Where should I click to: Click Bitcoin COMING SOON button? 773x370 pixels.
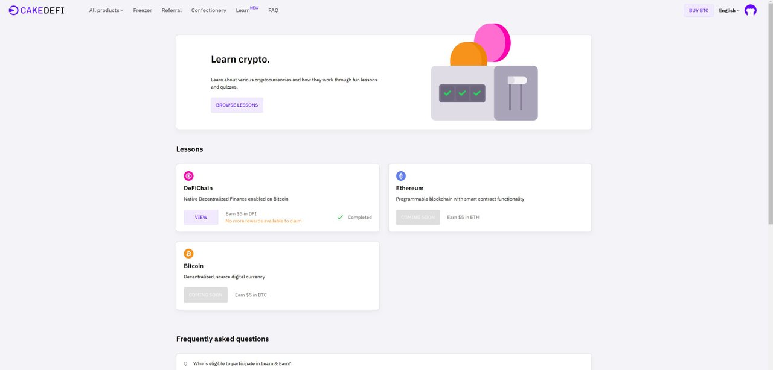206,295
